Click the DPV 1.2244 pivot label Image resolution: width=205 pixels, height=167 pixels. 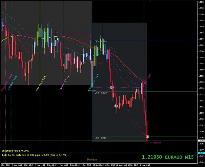point(101,41)
